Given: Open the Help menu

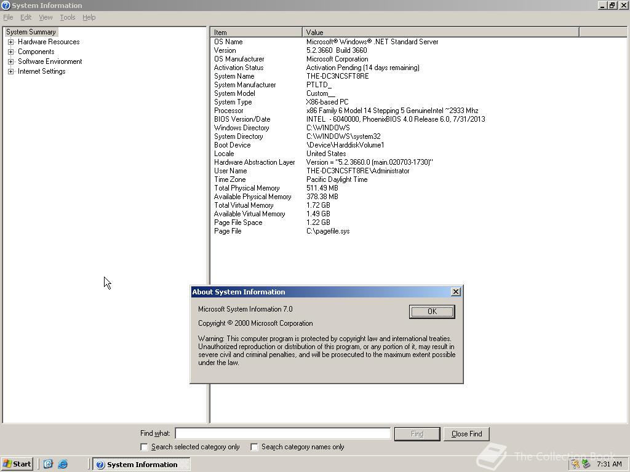Looking at the screenshot, I should (x=89, y=17).
